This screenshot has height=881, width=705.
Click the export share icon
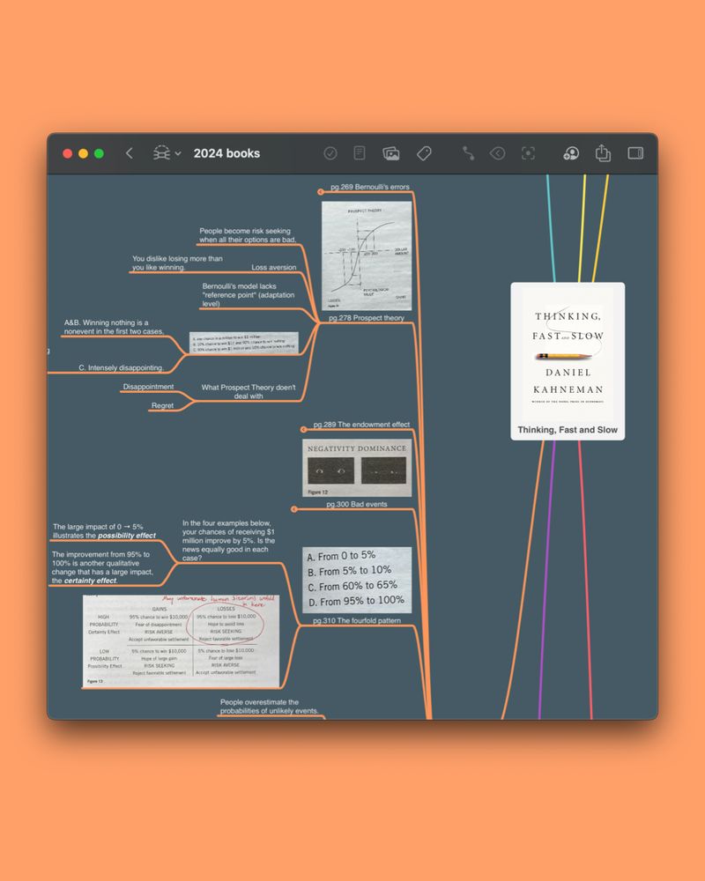pos(603,152)
